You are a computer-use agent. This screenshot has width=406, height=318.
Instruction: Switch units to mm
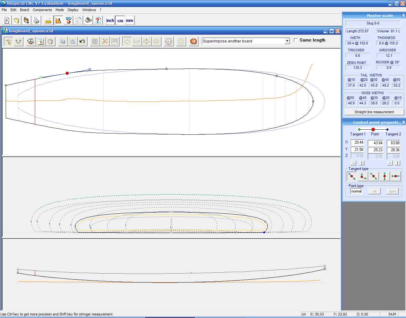[129, 21]
